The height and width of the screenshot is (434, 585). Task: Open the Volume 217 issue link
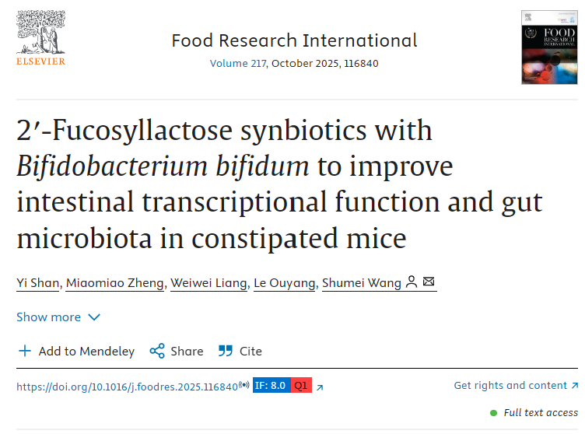[x=238, y=64]
